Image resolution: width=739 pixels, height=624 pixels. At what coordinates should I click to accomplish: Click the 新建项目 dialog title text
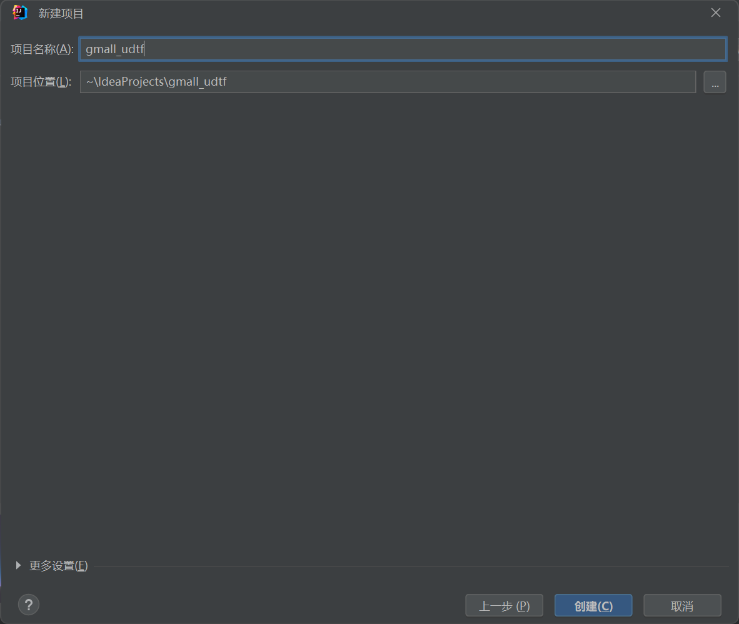61,12
